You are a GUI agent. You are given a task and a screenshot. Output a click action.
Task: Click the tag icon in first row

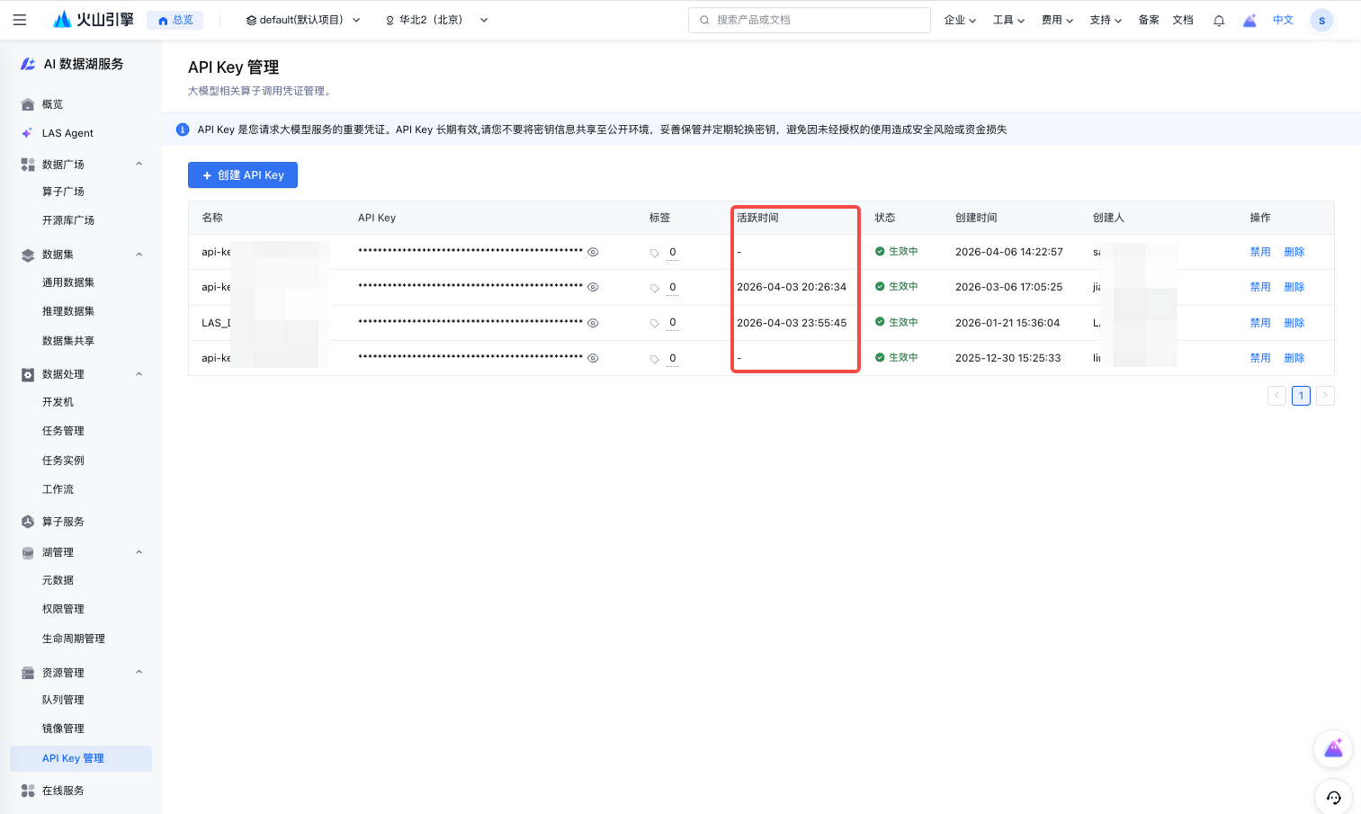(x=655, y=253)
